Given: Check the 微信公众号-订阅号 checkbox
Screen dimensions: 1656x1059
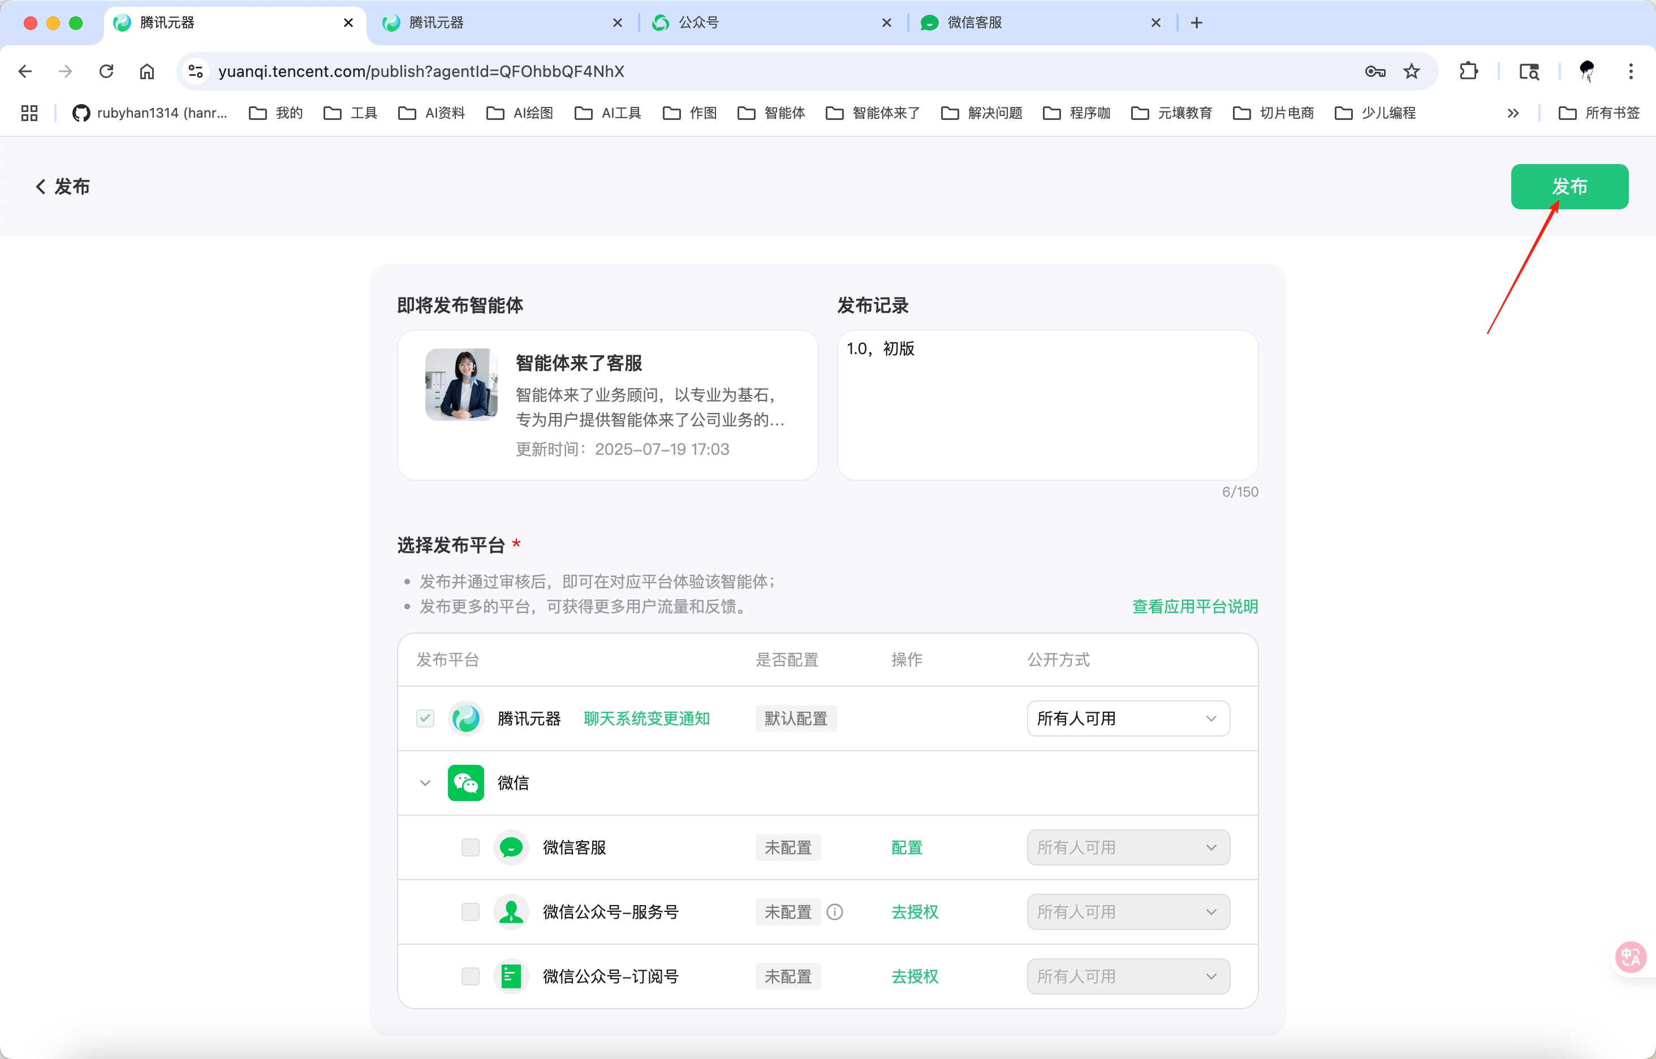Looking at the screenshot, I should pos(471,976).
